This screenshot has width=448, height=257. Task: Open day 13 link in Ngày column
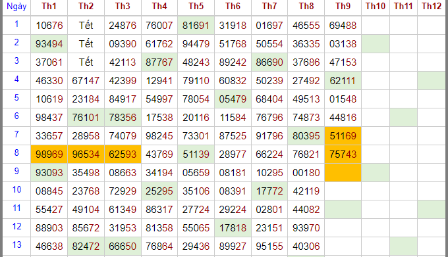(x=17, y=245)
